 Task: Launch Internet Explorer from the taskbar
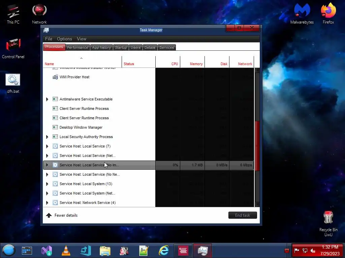coord(164,251)
